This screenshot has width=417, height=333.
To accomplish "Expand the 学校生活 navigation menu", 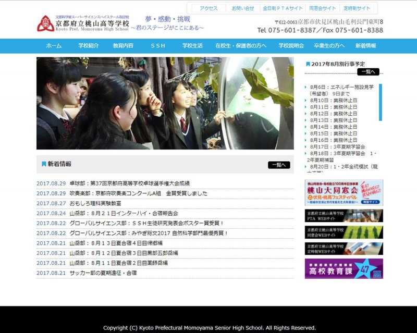I will [192, 46].
